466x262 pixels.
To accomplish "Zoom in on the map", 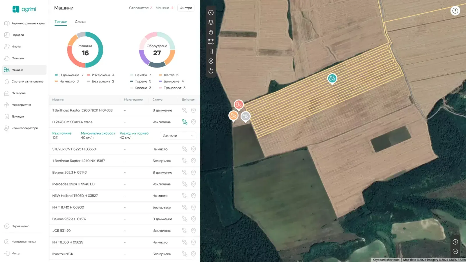I will (455, 242).
